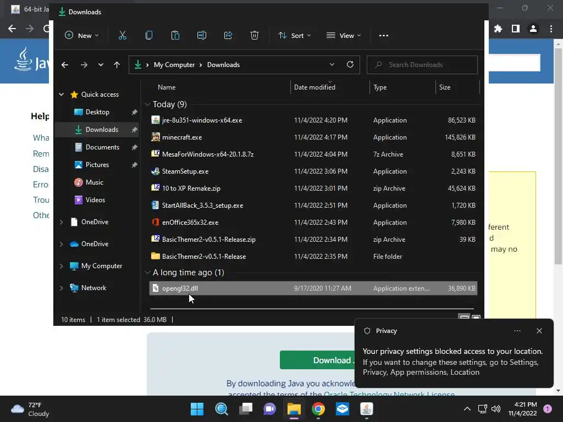The height and width of the screenshot is (422, 563).
Task: Open the View dropdown menu
Action: click(x=343, y=35)
